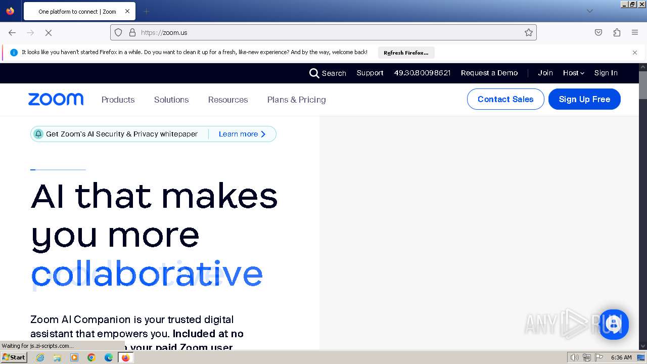Click the Contact Sales button
The width and height of the screenshot is (647, 364).
505,99
